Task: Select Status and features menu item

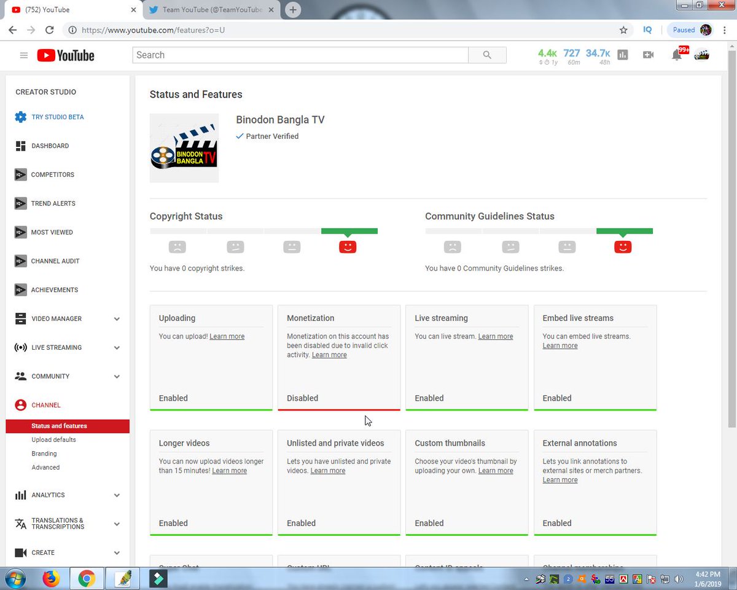Action: 68,426
